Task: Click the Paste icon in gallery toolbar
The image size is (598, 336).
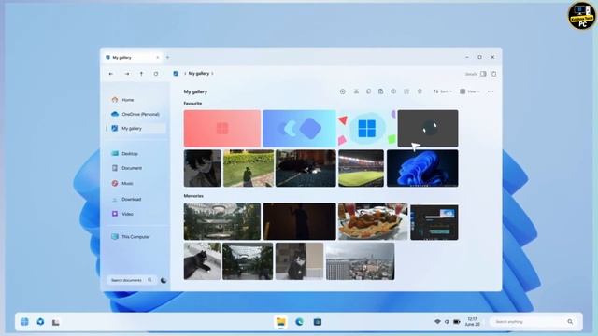Action: point(380,91)
